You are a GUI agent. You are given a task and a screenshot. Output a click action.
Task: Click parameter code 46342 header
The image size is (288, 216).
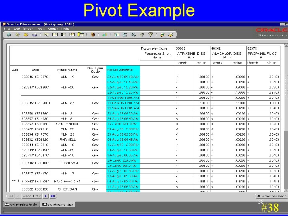click(216, 48)
